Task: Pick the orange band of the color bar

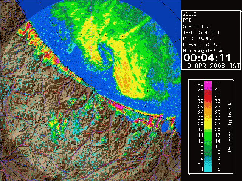Action: point(208,111)
